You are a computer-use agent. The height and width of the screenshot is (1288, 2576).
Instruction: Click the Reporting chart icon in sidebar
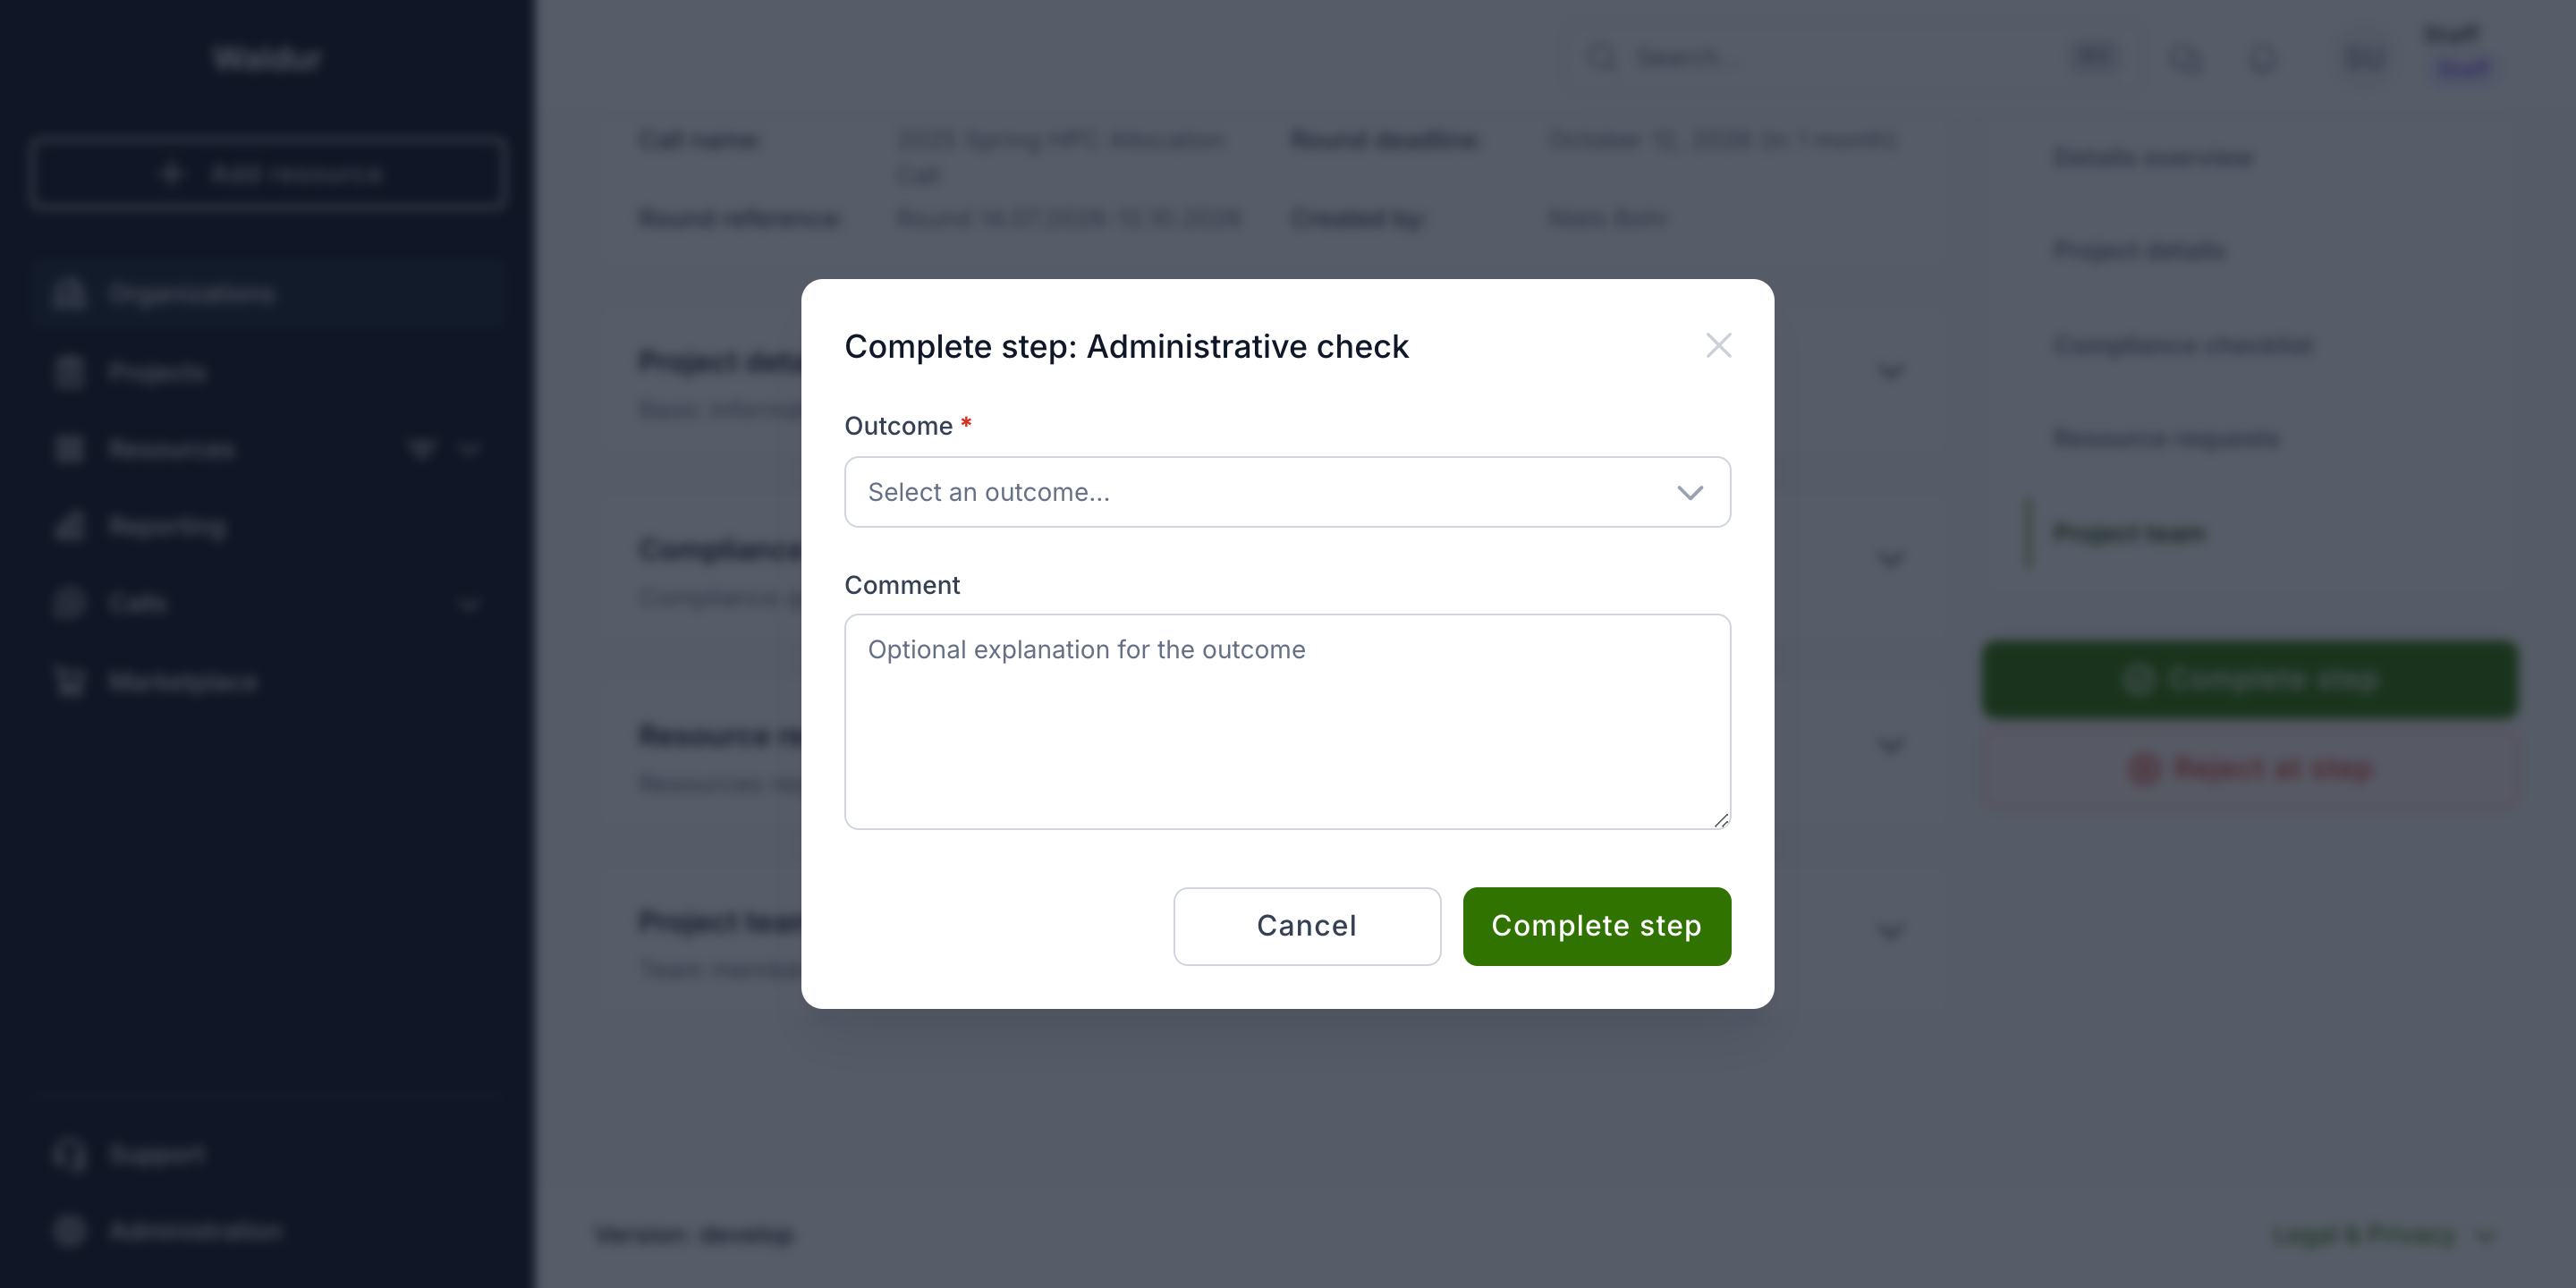tap(69, 526)
